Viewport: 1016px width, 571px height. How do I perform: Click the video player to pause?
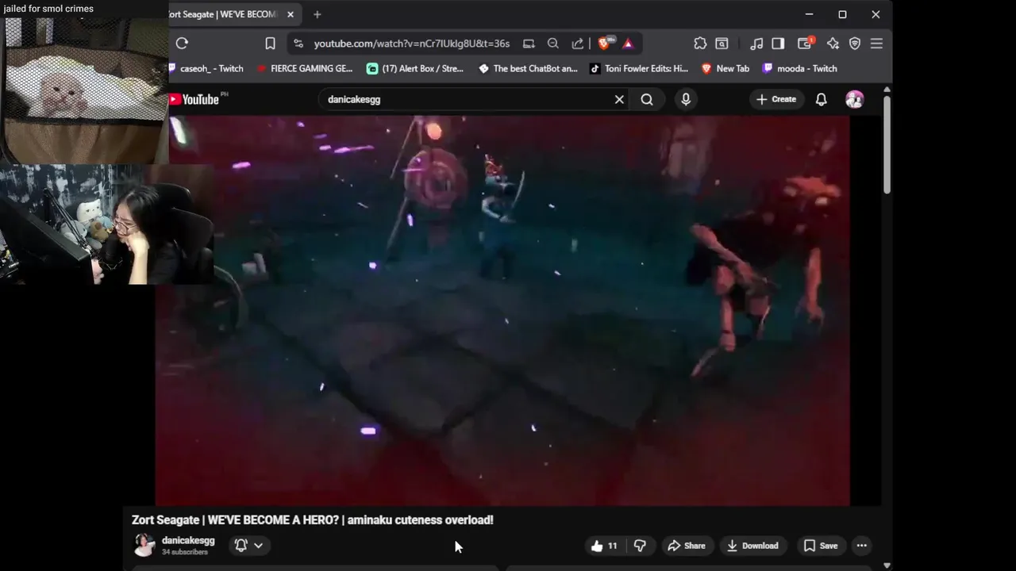502,311
